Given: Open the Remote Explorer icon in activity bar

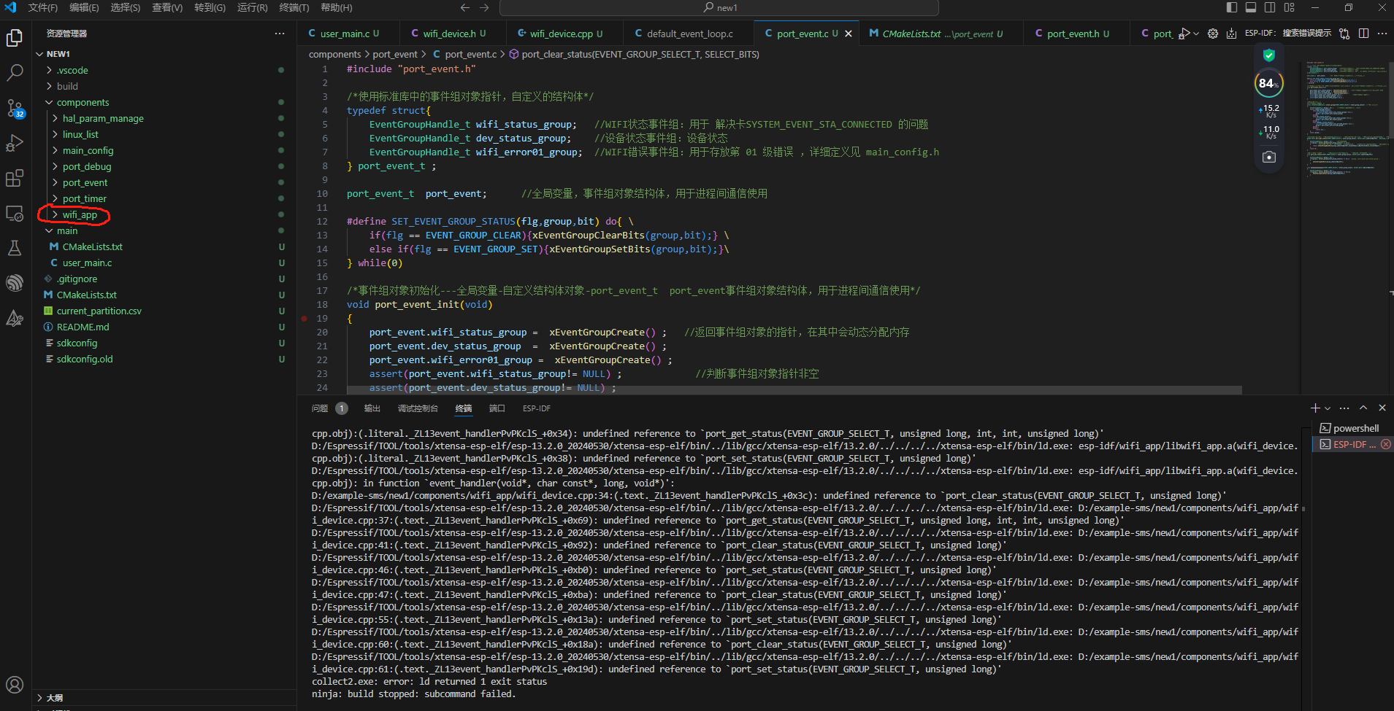Looking at the screenshot, I should point(15,214).
